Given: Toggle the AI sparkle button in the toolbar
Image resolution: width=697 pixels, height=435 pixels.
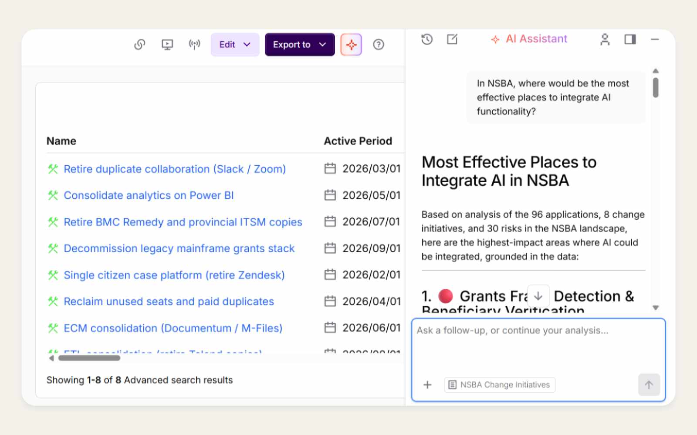Looking at the screenshot, I should coord(351,44).
